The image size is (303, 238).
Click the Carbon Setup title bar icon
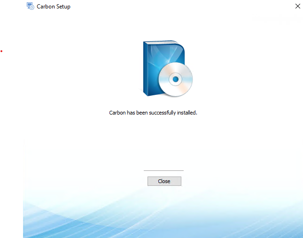pos(31,6)
